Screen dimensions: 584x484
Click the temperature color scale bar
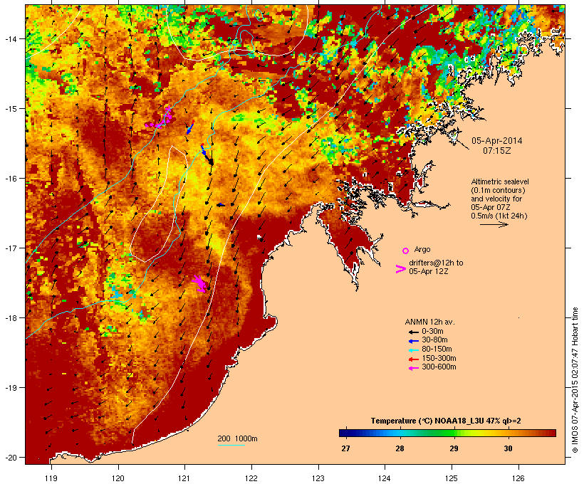447,433
